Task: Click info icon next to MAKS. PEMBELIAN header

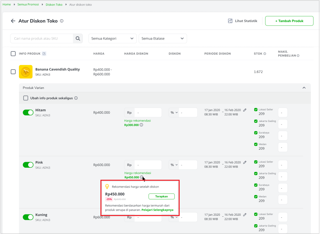Action: (298, 56)
